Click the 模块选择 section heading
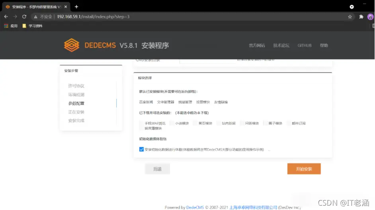Screen dimensions: 375x210 (145, 78)
